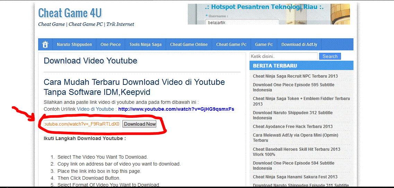Open the 'Video di Youtube' link
Image resolution: width=394 pixels, height=188 pixels.
pyautogui.click(x=96, y=109)
